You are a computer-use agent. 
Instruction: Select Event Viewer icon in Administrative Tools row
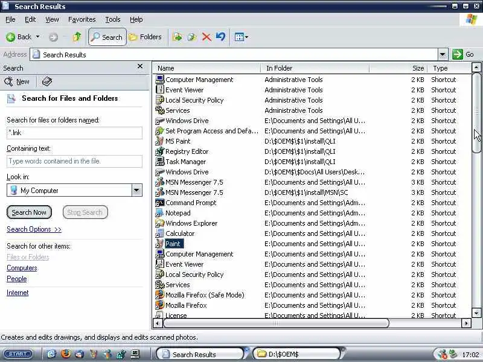[x=159, y=90]
